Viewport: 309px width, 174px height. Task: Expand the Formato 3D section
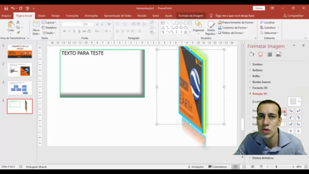(x=260, y=88)
